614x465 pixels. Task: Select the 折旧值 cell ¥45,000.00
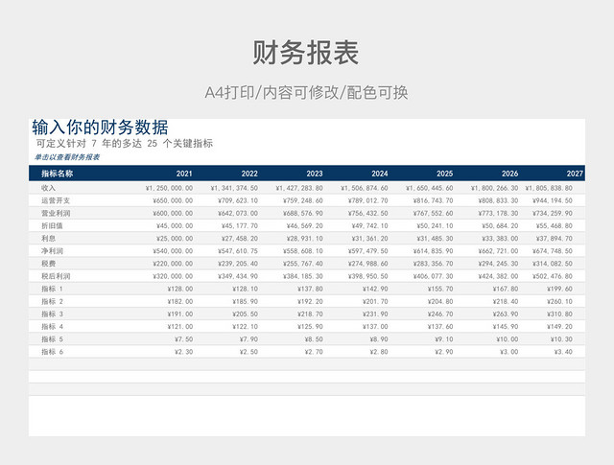175,226
